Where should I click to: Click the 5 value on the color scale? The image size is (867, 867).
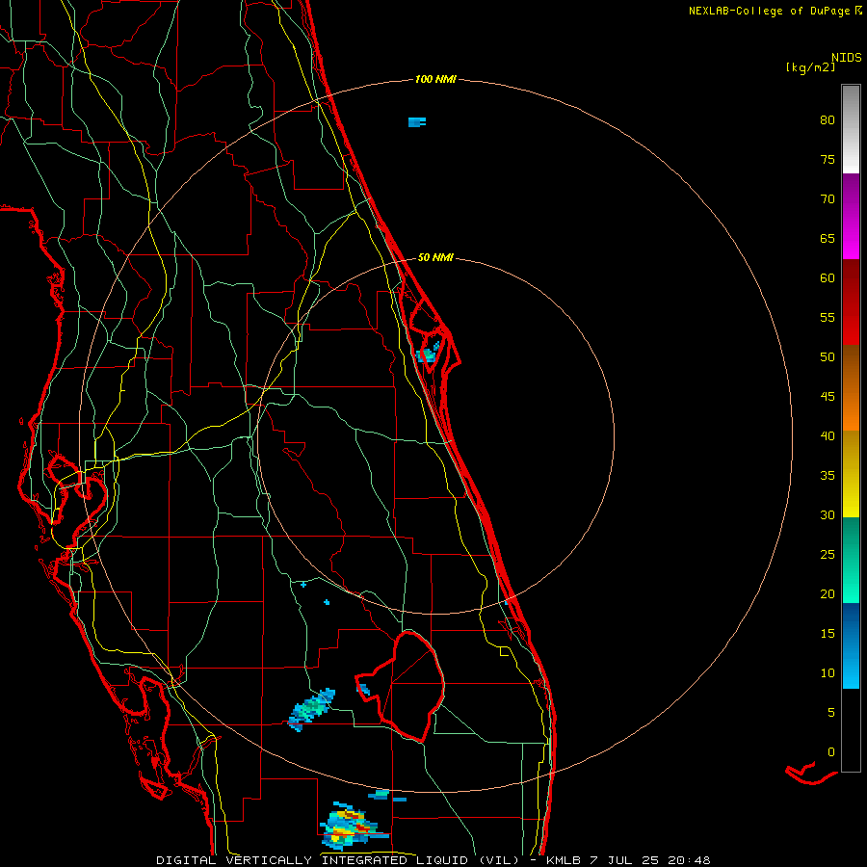point(831,712)
